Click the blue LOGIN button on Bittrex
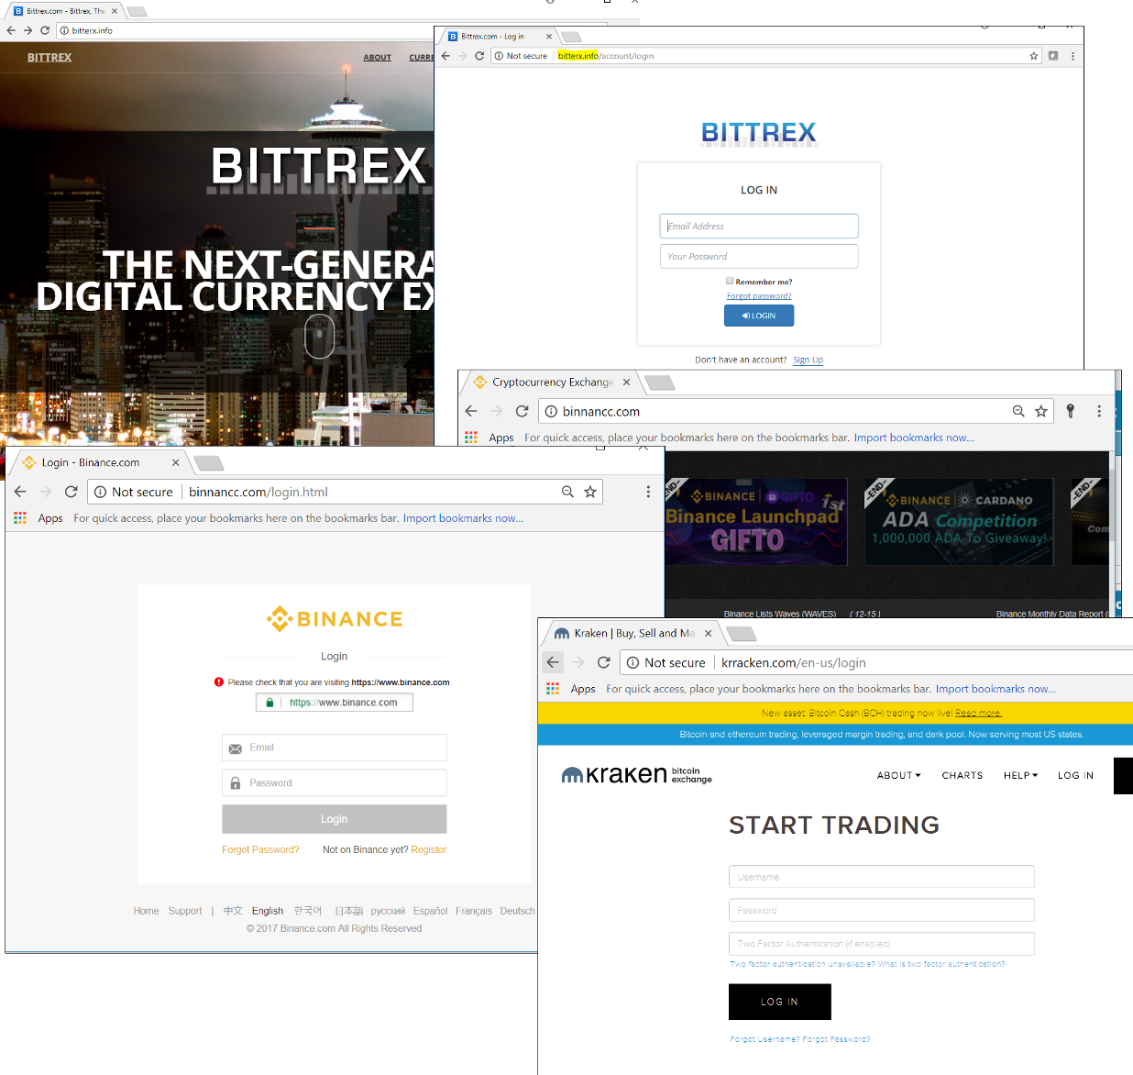Image resolution: width=1133 pixels, height=1075 pixels. coord(759,316)
